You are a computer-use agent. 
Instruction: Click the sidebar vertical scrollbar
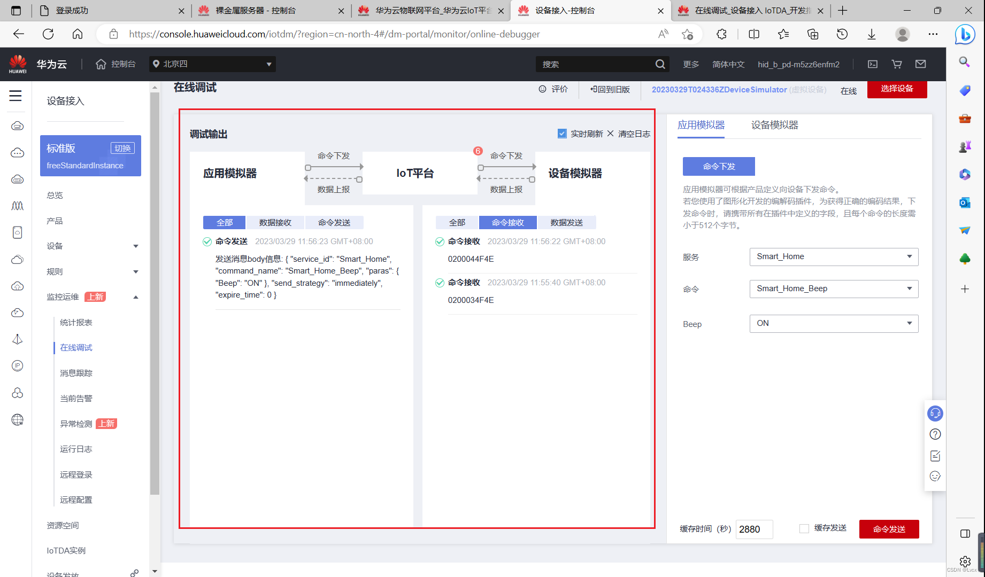(x=155, y=294)
